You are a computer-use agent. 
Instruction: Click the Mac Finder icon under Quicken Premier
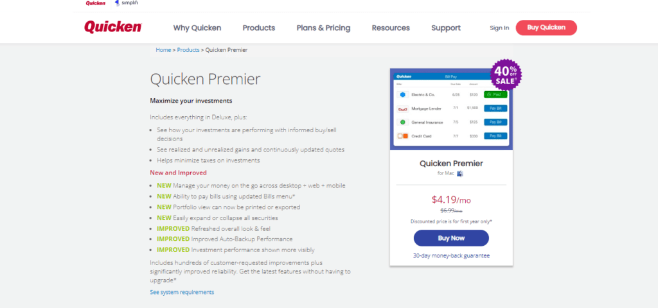coord(460,173)
